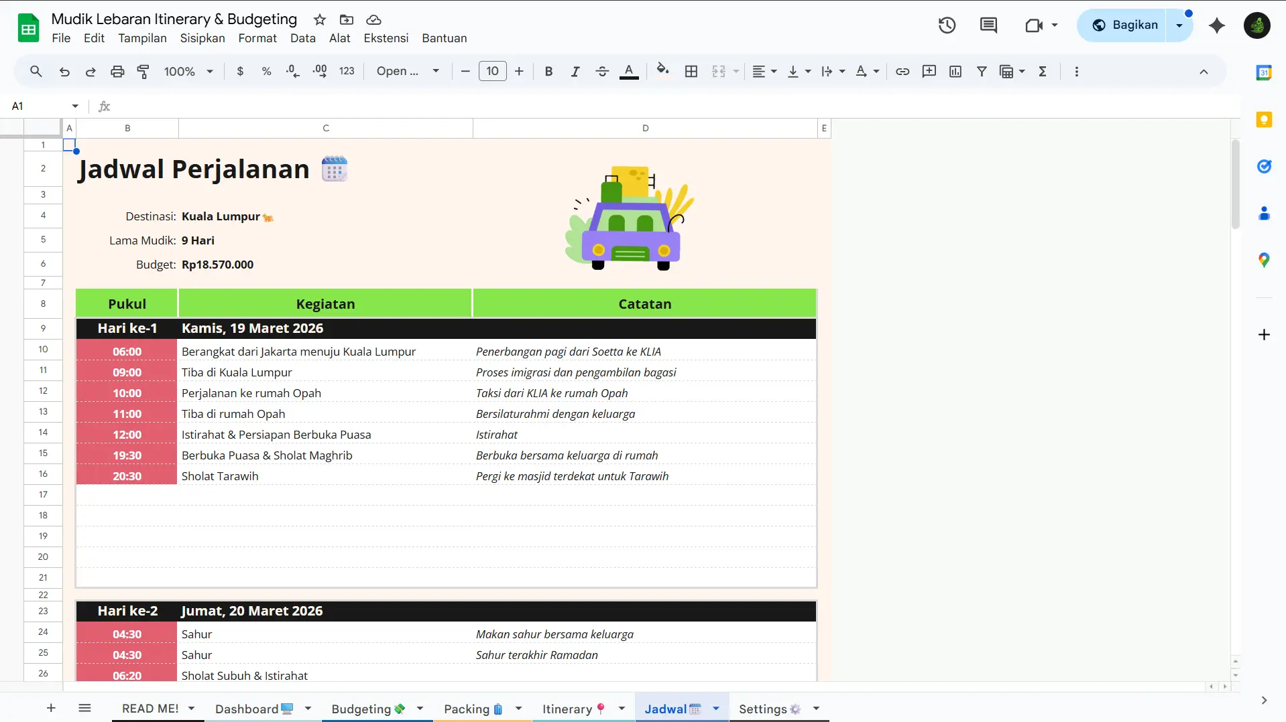Toggle strikethrough formatting
This screenshot has width=1286, height=722.
[x=602, y=71]
